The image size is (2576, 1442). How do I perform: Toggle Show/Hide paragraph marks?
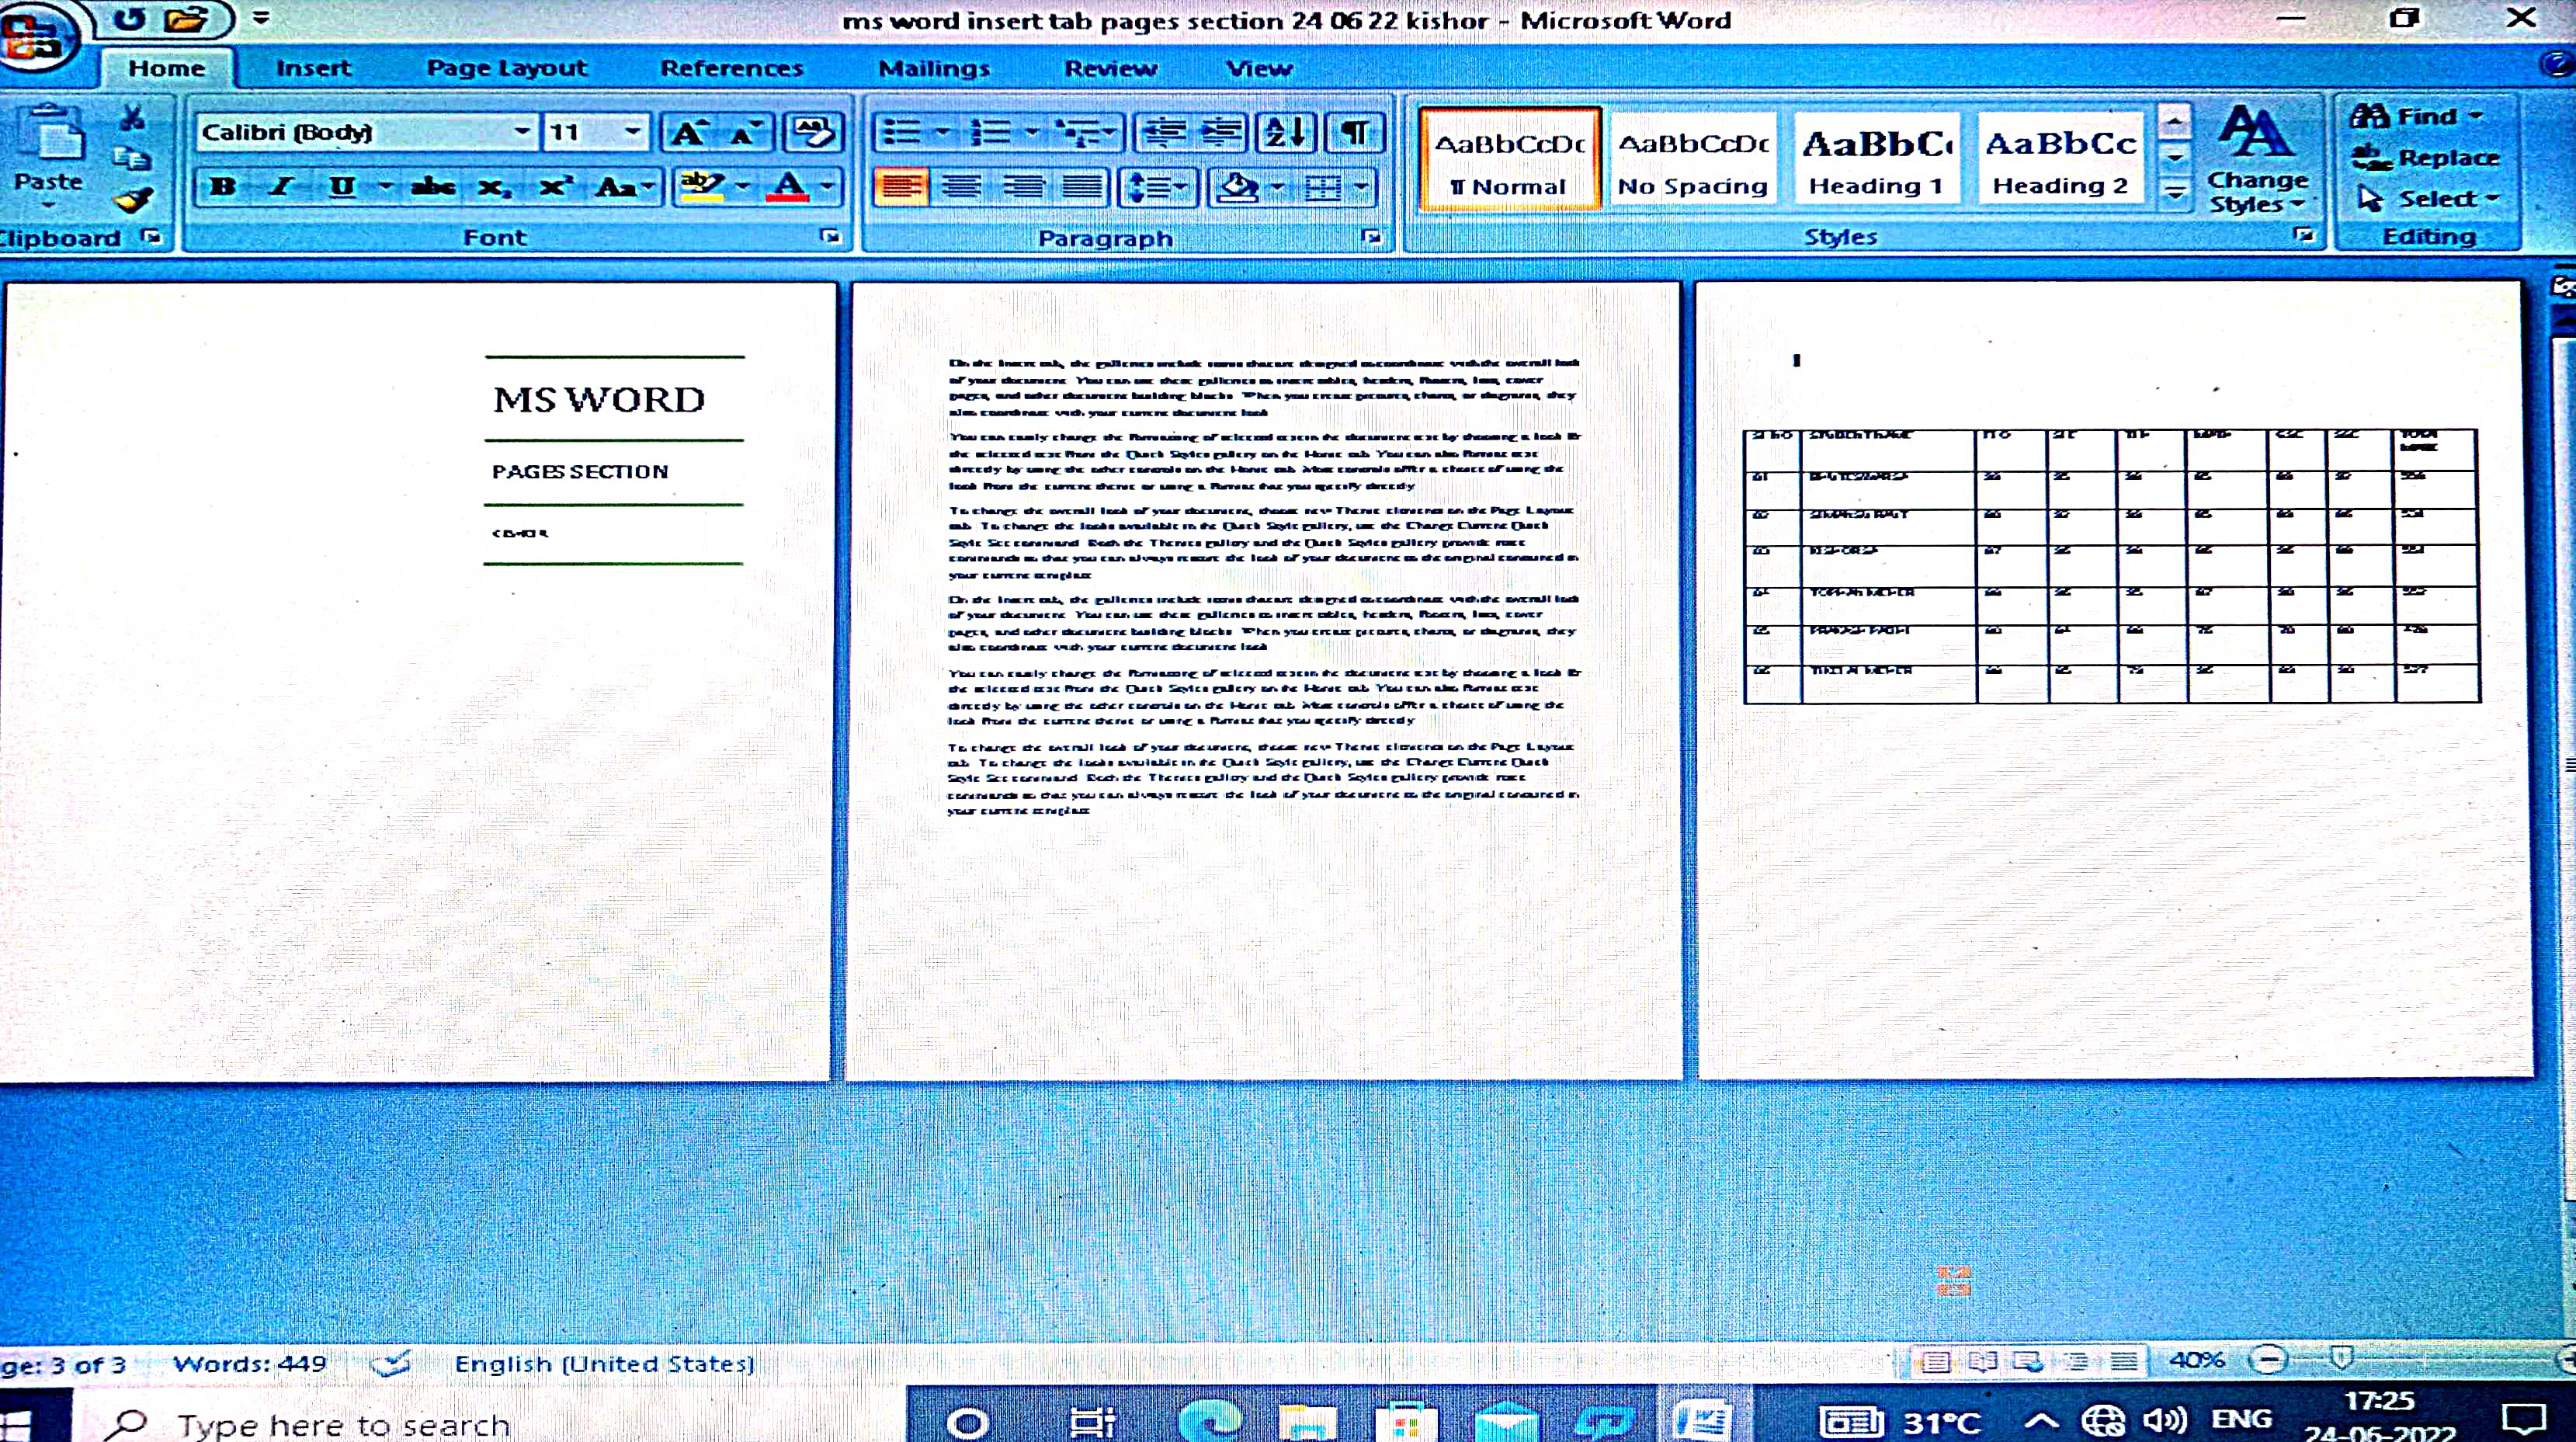point(1354,132)
